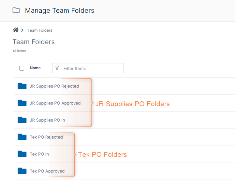This screenshot has height=182, width=235.
Task: Click the JR Supplies PO Approved folder icon
Action: coord(22,103)
